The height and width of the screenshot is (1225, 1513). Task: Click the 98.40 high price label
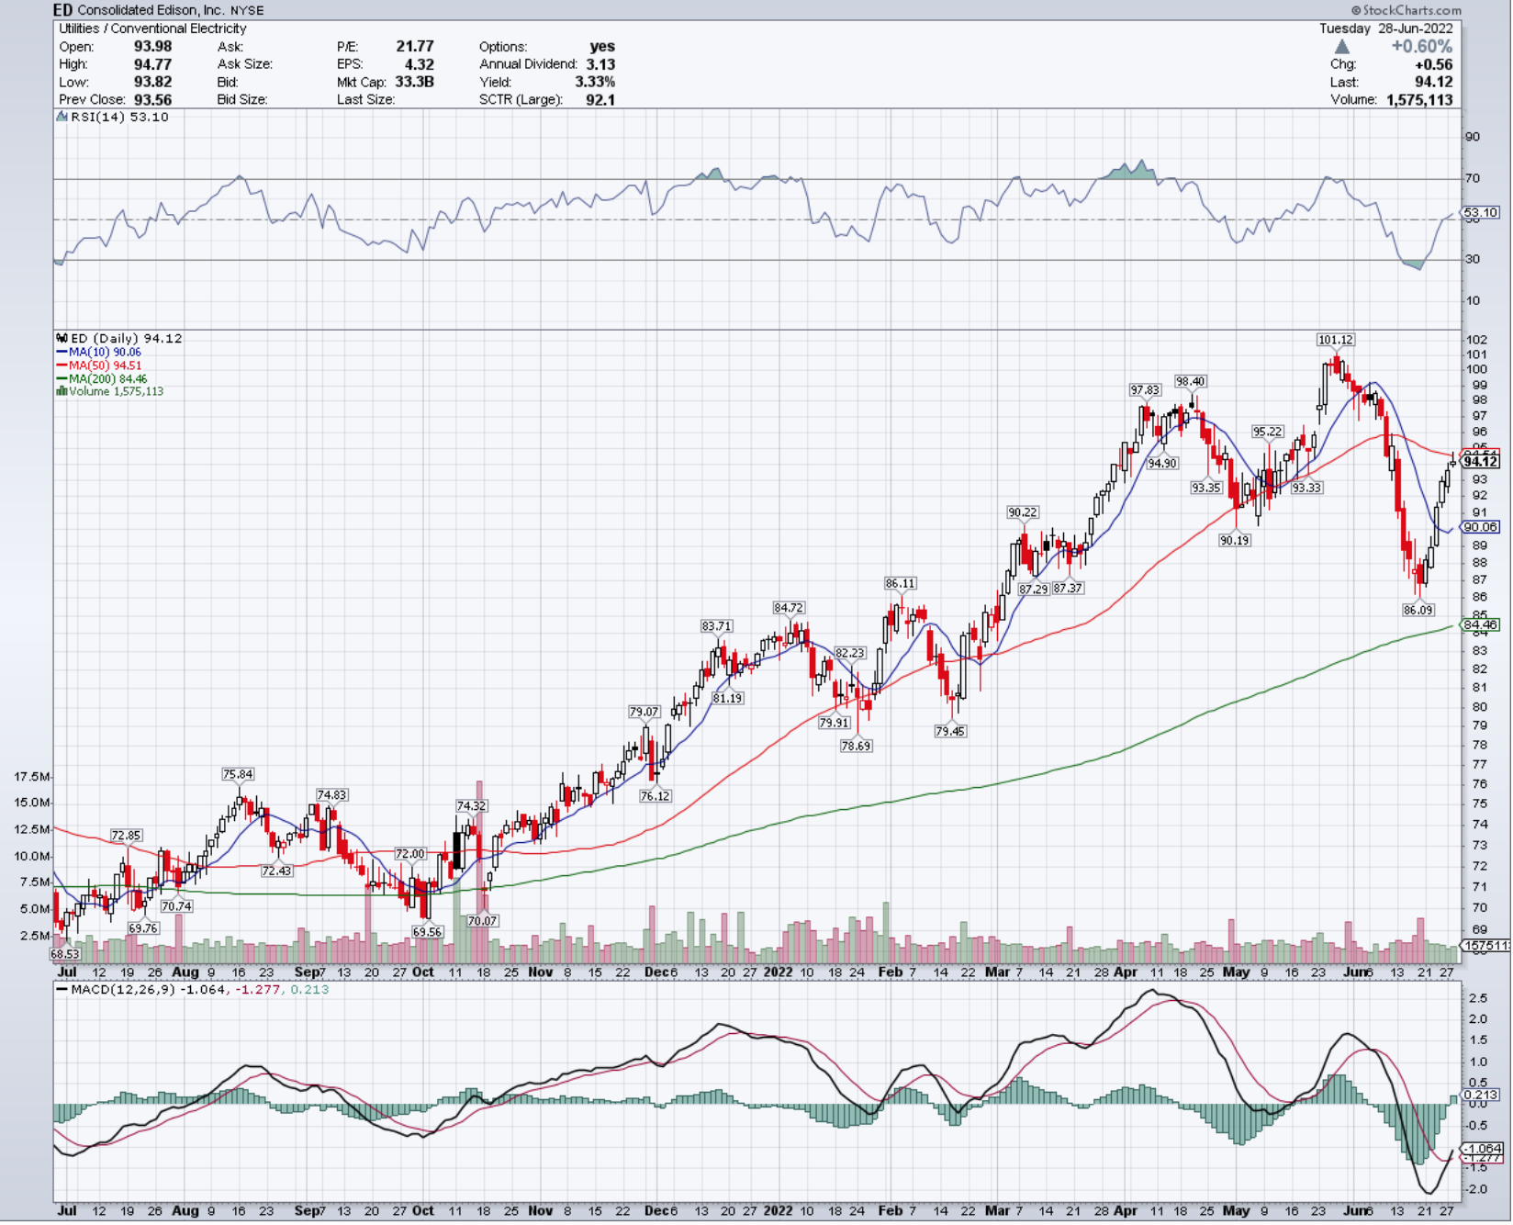click(1192, 382)
